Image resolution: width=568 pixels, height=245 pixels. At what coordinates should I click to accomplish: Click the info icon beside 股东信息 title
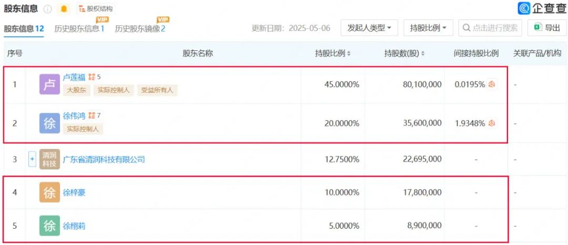click(x=48, y=9)
